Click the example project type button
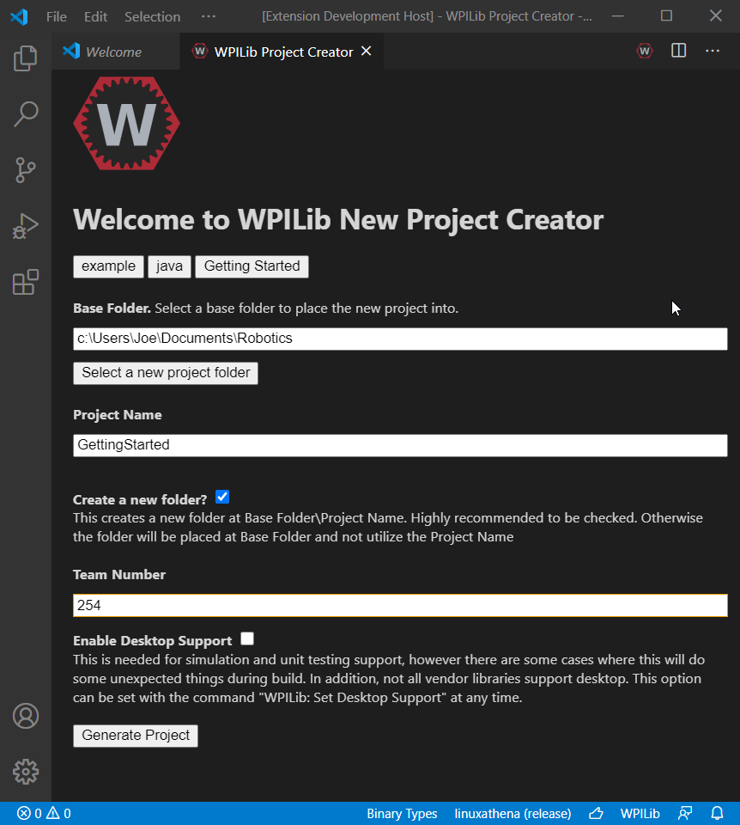This screenshot has height=825, width=740. pos(108,266)
